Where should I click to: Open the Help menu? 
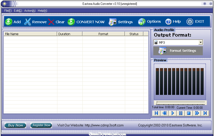[x=42, y=11]
